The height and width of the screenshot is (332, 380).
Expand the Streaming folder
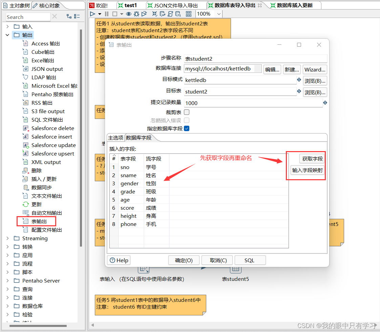pos(7,238)
